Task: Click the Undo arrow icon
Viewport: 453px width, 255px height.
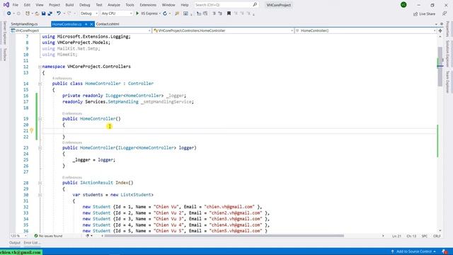Action: (x=59, y=13)
